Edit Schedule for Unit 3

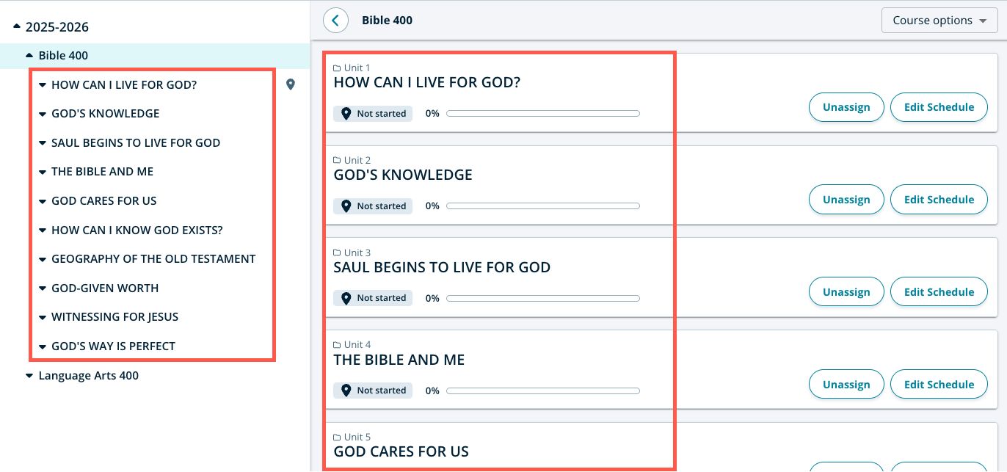(938, 292)
